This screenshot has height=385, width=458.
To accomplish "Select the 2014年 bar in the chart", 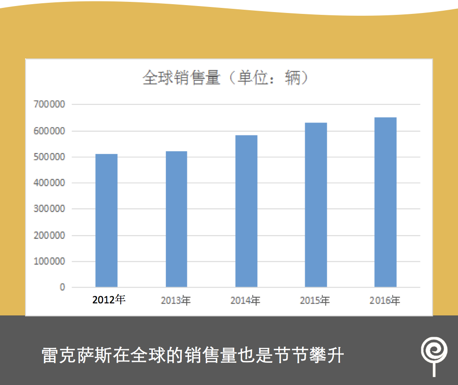I will 246,211.
